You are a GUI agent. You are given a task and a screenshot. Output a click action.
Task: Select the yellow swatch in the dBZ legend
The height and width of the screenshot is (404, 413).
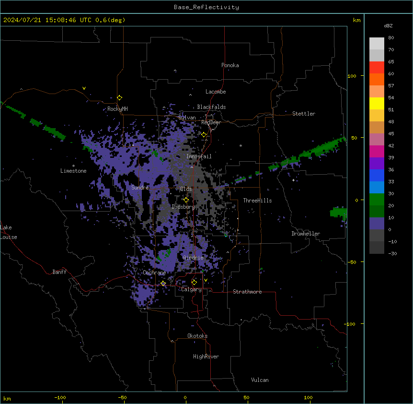pos(377,103)
